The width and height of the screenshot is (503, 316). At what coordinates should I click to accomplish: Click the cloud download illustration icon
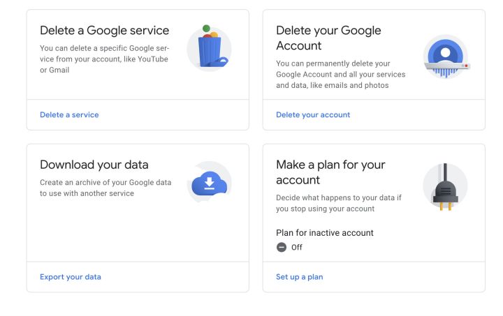click(x=209, y=183)
